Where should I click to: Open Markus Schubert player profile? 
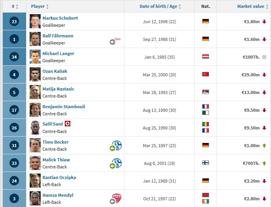tap(60, 18)
